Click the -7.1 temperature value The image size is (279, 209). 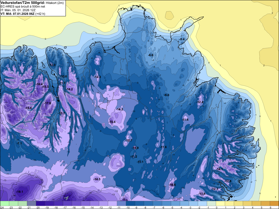click(x=19, y=143)
